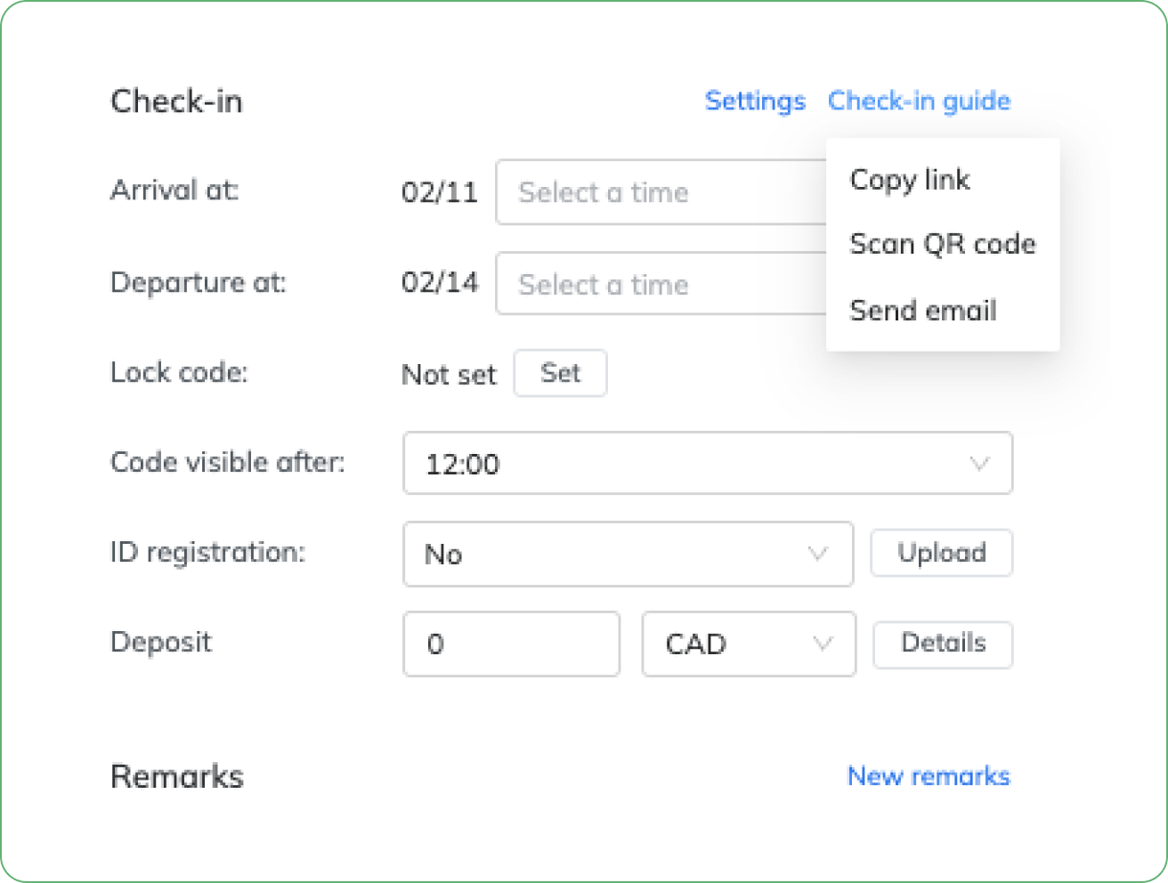Click the Upload button

pos(942,553)
